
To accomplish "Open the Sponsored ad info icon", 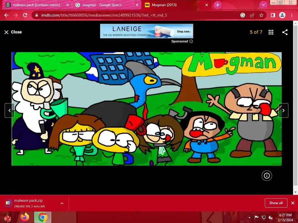I will click(x=191, y=41).
